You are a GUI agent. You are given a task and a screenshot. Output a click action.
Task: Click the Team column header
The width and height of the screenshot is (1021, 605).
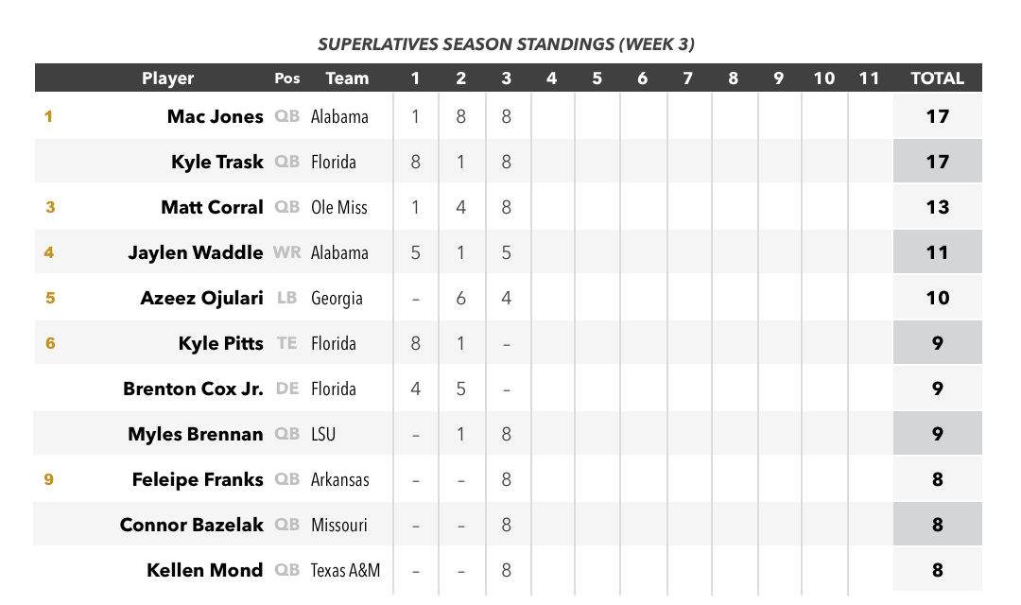pos(347,78)
